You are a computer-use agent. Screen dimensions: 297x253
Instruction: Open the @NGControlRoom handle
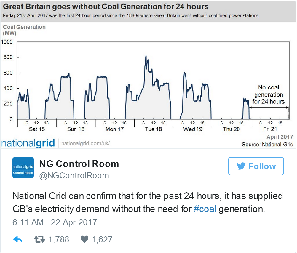pos(74,176)
